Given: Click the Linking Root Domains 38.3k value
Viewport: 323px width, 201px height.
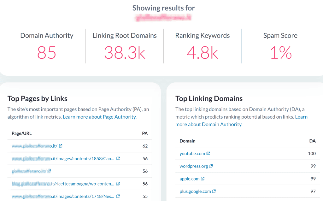Looking at the screenshot, I should tap(125, 53).
